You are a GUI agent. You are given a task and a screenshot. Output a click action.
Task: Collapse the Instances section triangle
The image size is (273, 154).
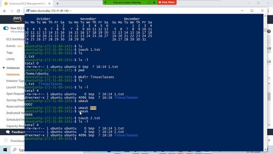4,68
